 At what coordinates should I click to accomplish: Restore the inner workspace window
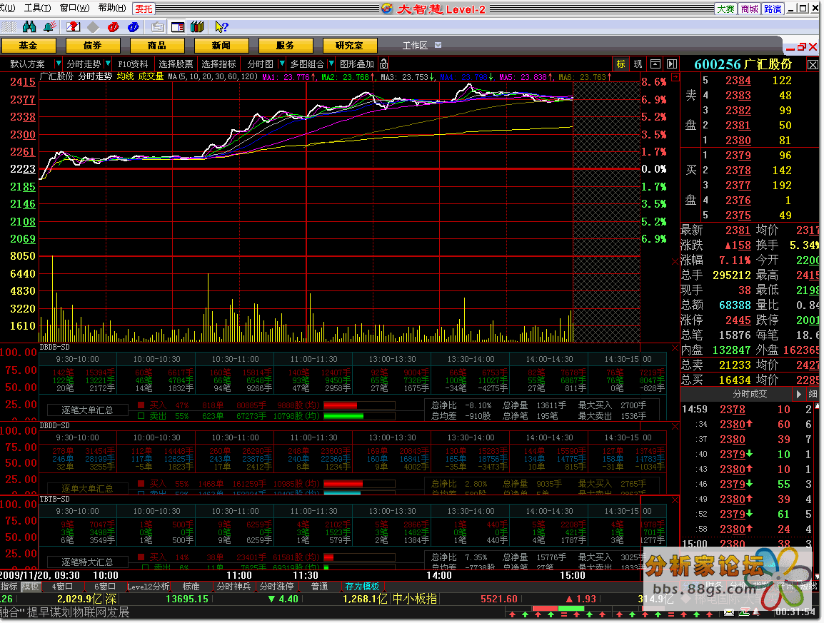[x=801, y=47]
